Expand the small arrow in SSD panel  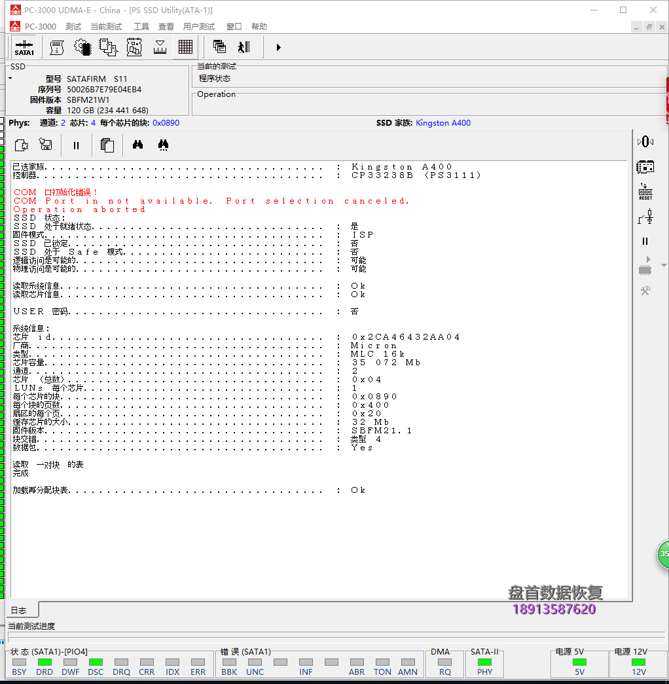[x=10, y=79]
